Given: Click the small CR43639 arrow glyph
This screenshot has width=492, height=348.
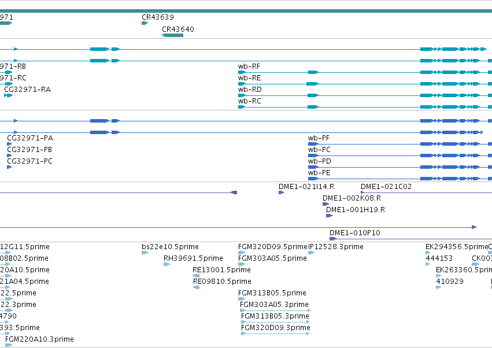Looking at the screenshot, I should (145, 23).
